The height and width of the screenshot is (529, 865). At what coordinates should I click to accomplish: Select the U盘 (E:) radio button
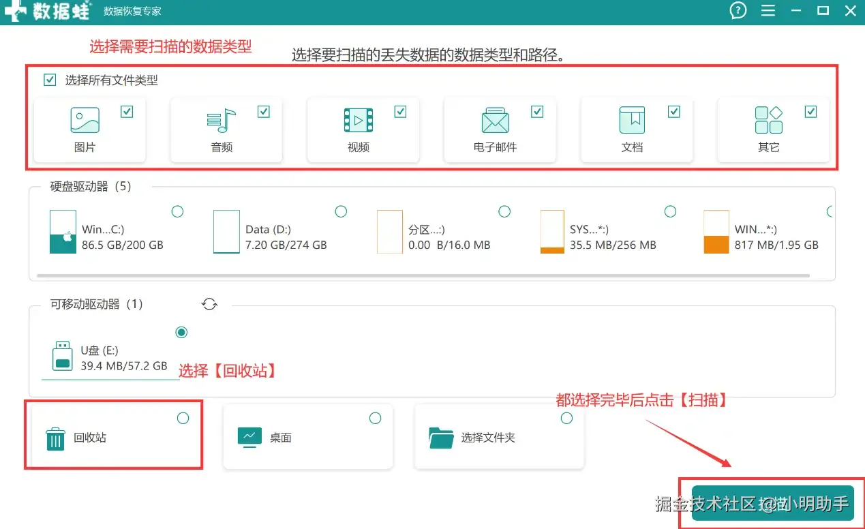181,333
